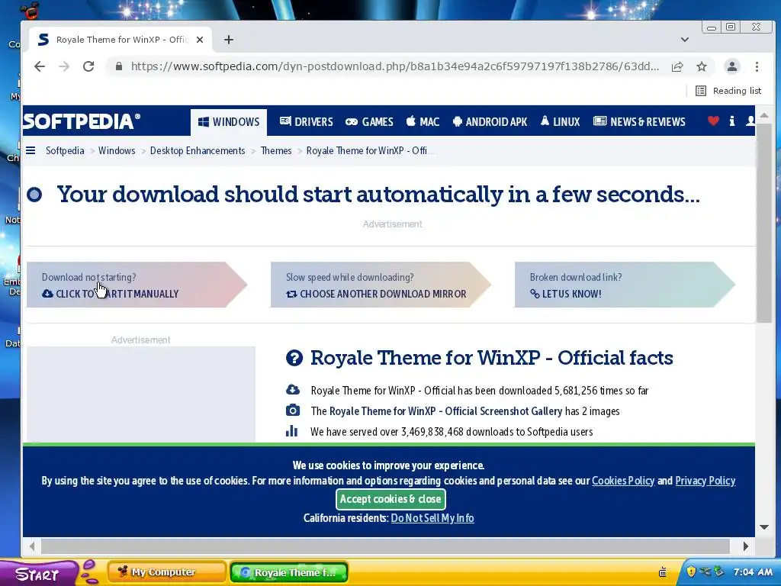Go back using the browser back arrow
781x586 pixels.
[x=40, y=66]
